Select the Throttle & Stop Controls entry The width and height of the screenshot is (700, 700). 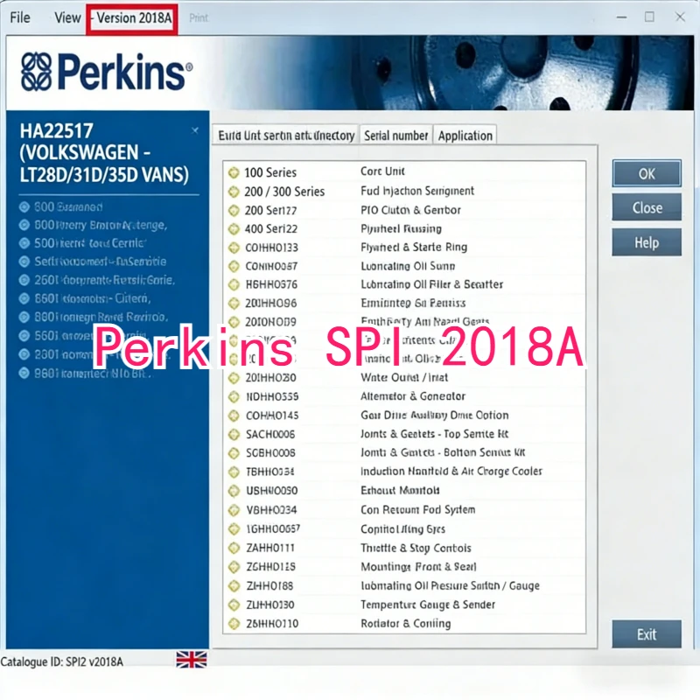tap(416, 549)
